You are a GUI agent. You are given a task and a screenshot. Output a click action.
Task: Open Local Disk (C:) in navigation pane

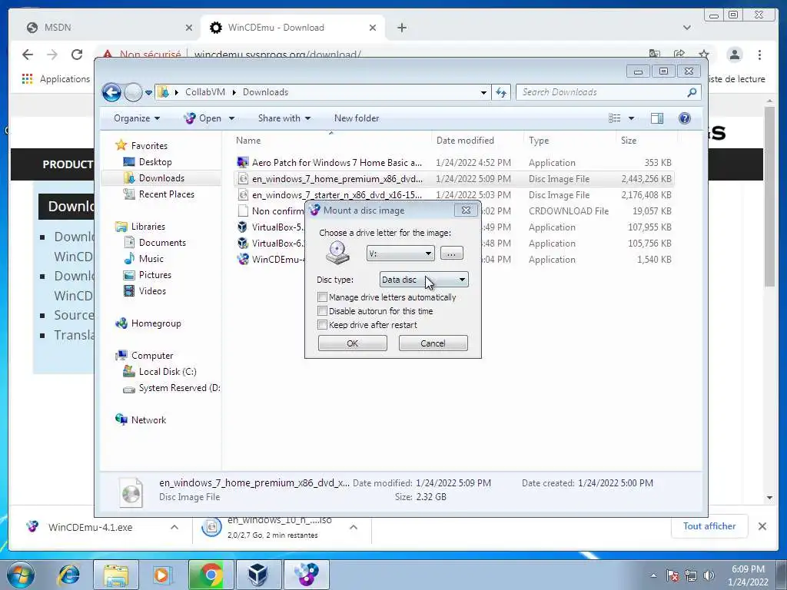coord(167,372)
